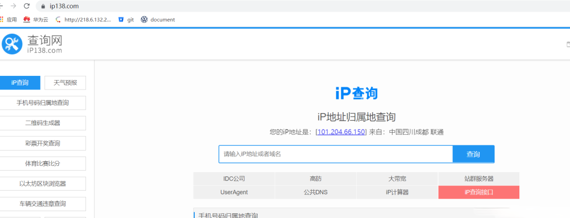The width and height of the screenshot is (570, 218).
Task: Select the iP查询 tab in sidebar
Action: click(20, 83)
